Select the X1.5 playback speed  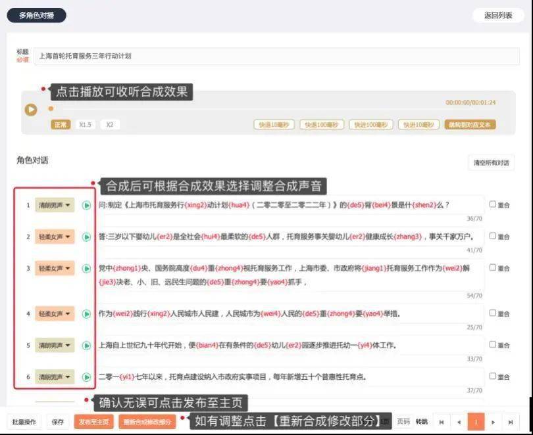point(85,125)
